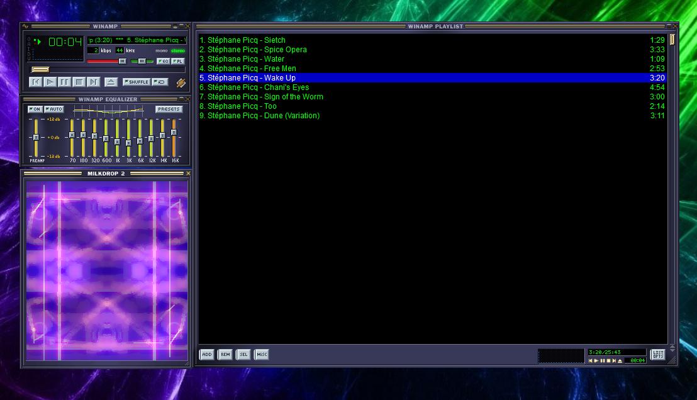
Task: Open the playlist SEL menu
Action: coord(243,354)
